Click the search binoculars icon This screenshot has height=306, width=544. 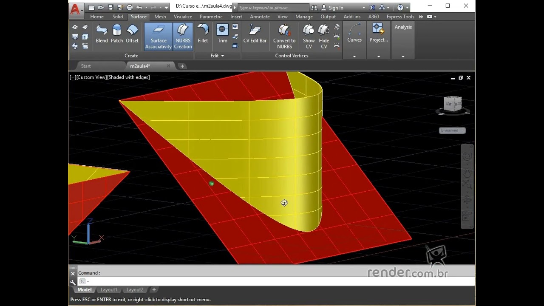tap(314, 8)
